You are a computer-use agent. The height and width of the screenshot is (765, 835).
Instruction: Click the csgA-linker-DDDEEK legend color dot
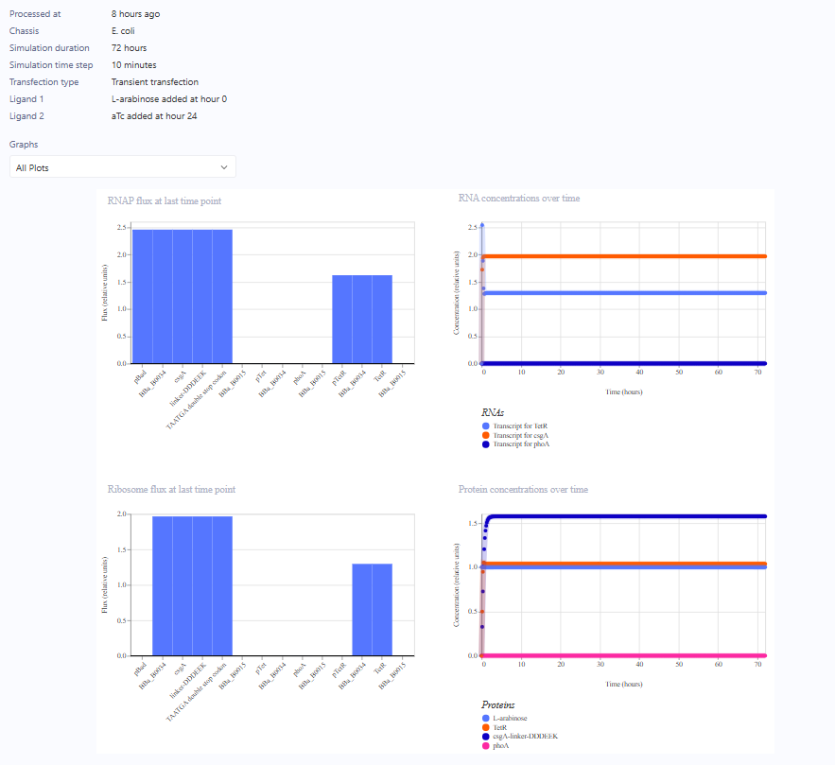pyautogui.click(x=486, y=737)
